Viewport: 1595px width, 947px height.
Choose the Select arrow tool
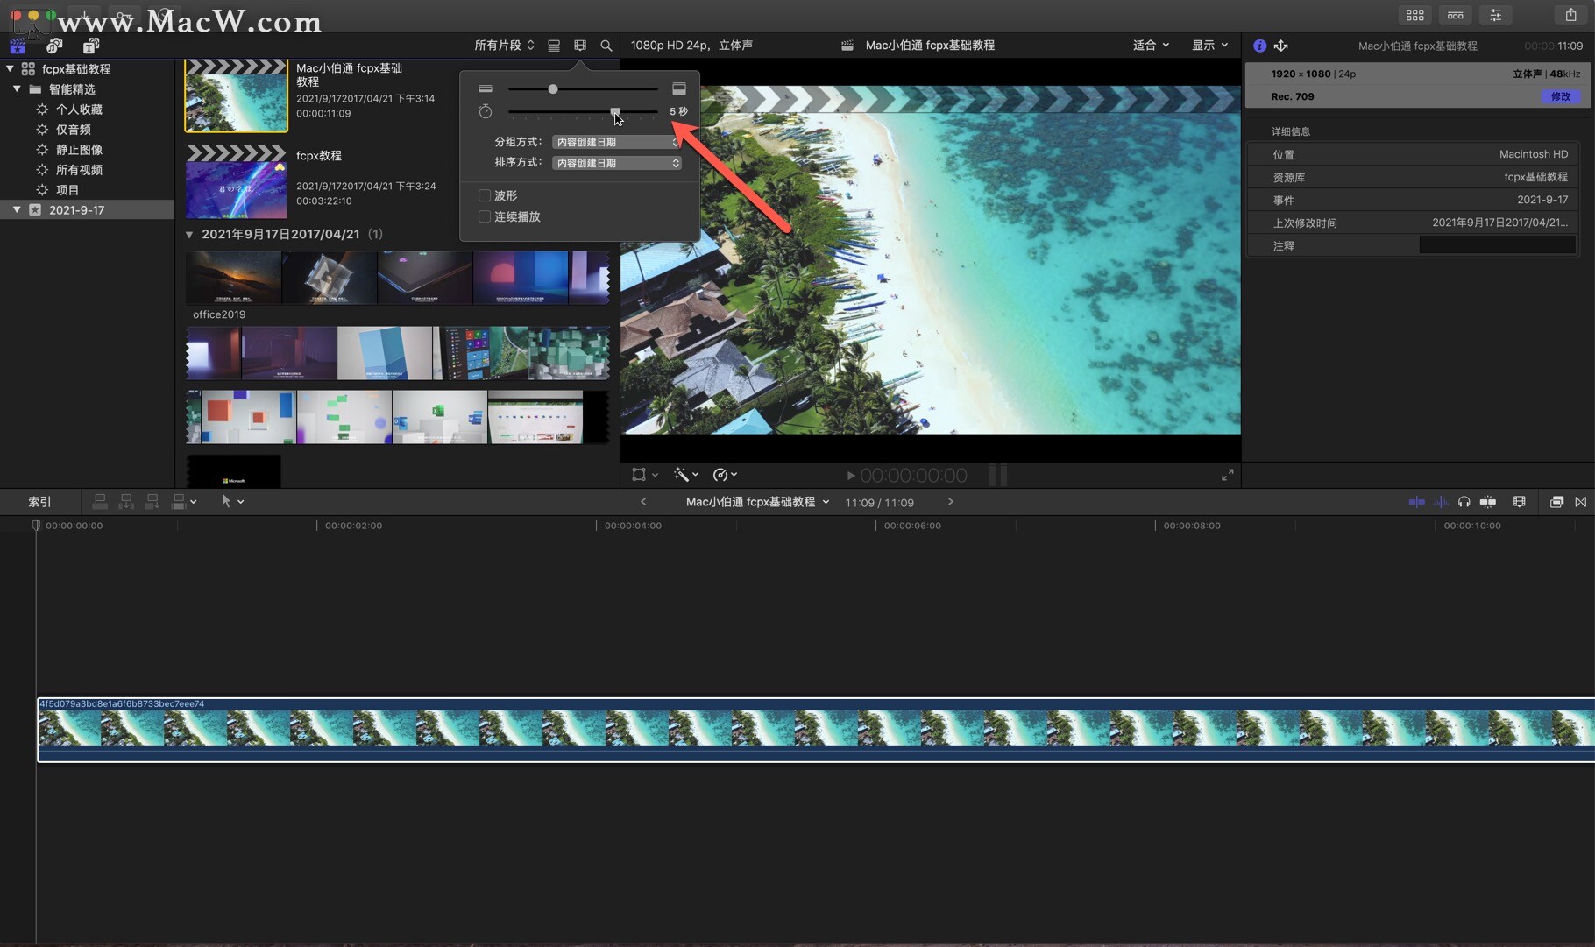tap(226, 501)
